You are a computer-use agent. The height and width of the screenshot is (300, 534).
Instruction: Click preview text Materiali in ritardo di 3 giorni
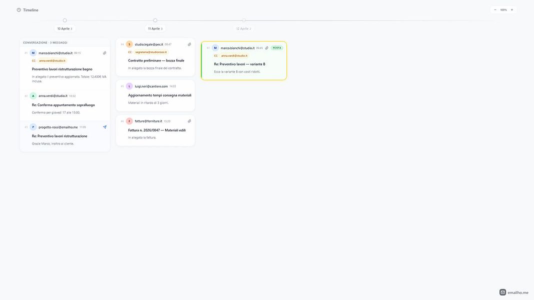tap(149, 102)
